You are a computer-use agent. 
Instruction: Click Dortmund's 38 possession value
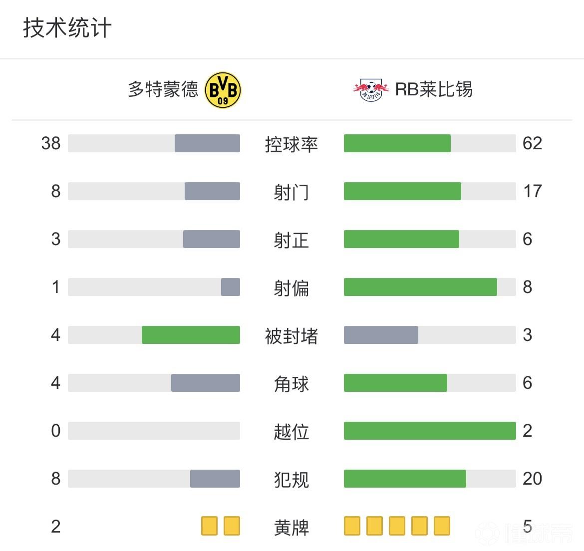[51, 143]
